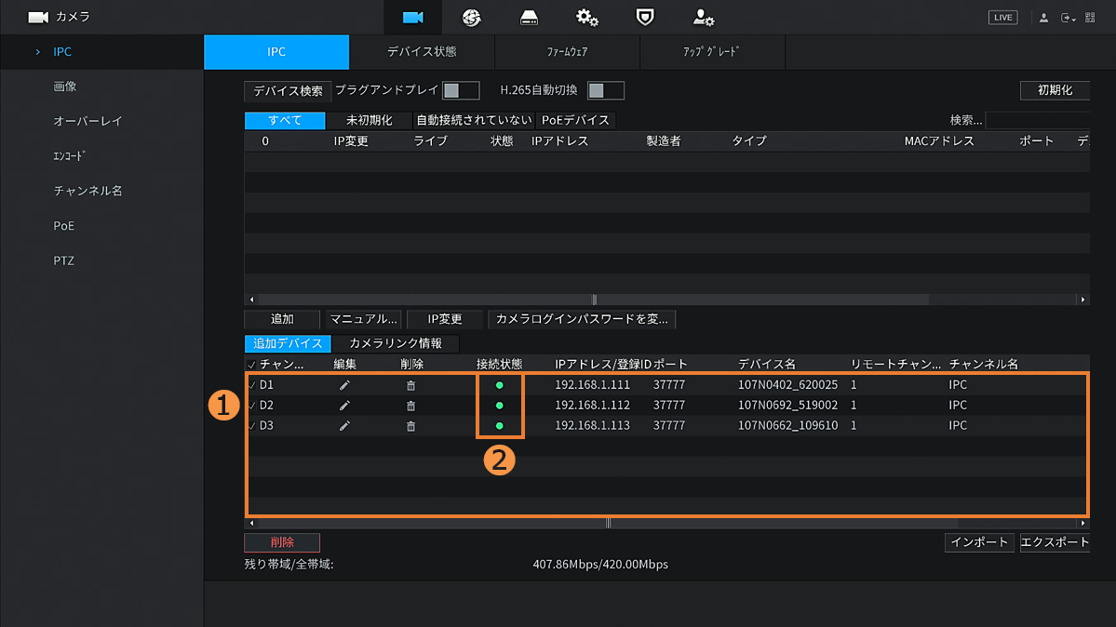Viewport: 1116px width, 627px height.
Task: Toggle the プラグアンドプレイ switch
Action: tap(461, 90)
